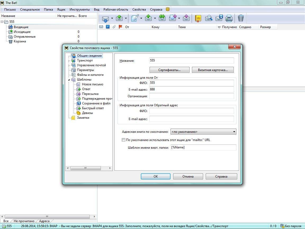The width and height of the screenshot is (305, 229).
Task: Click the Delete trash bin toolbar icon
Action: pyautogui.click(x=241, y=18)
